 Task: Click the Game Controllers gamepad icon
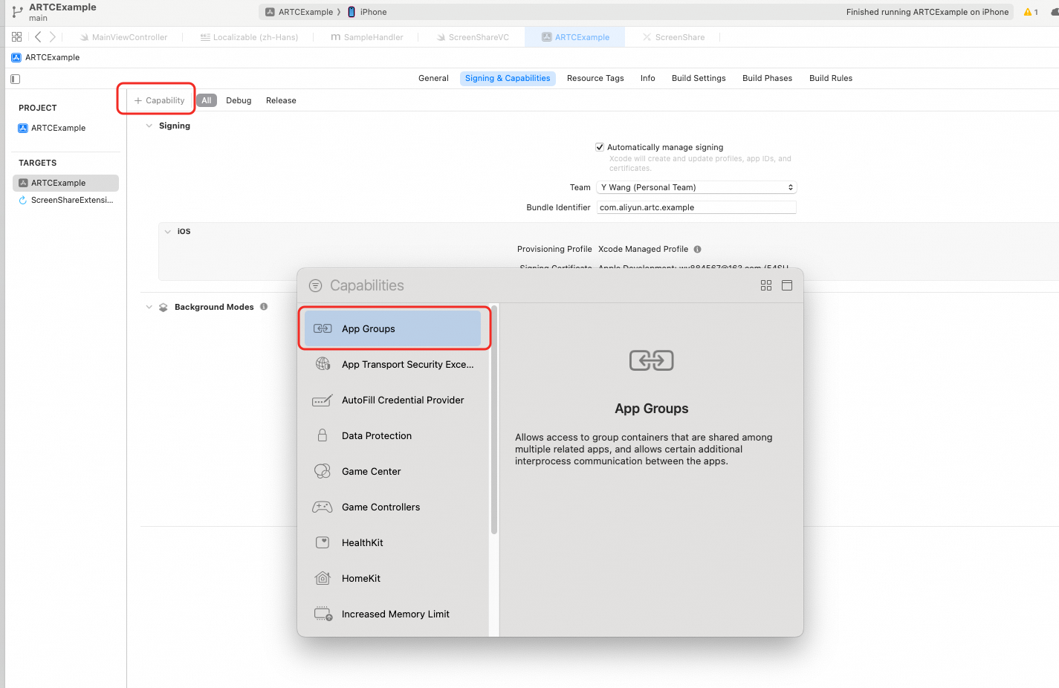pos(323,507)
